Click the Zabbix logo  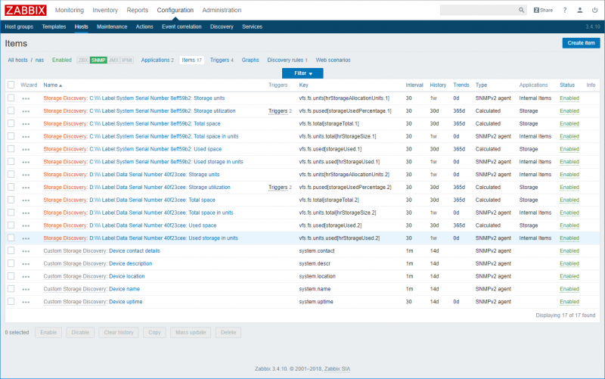coord(26,10)
